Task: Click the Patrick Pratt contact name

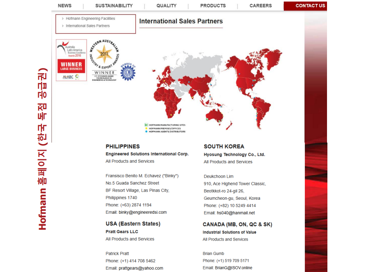Action: [x=117, y=253]
